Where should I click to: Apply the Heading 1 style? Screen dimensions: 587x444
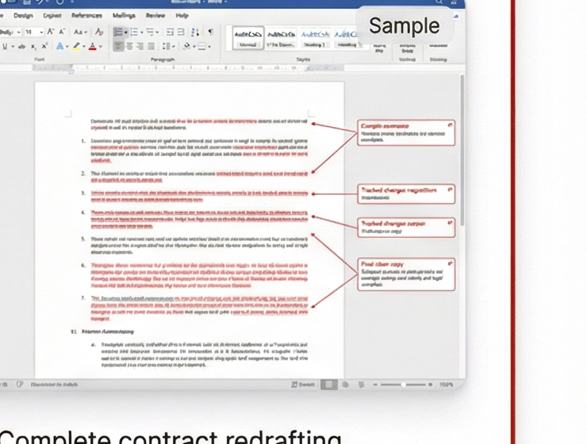click(x=314, y=37)
